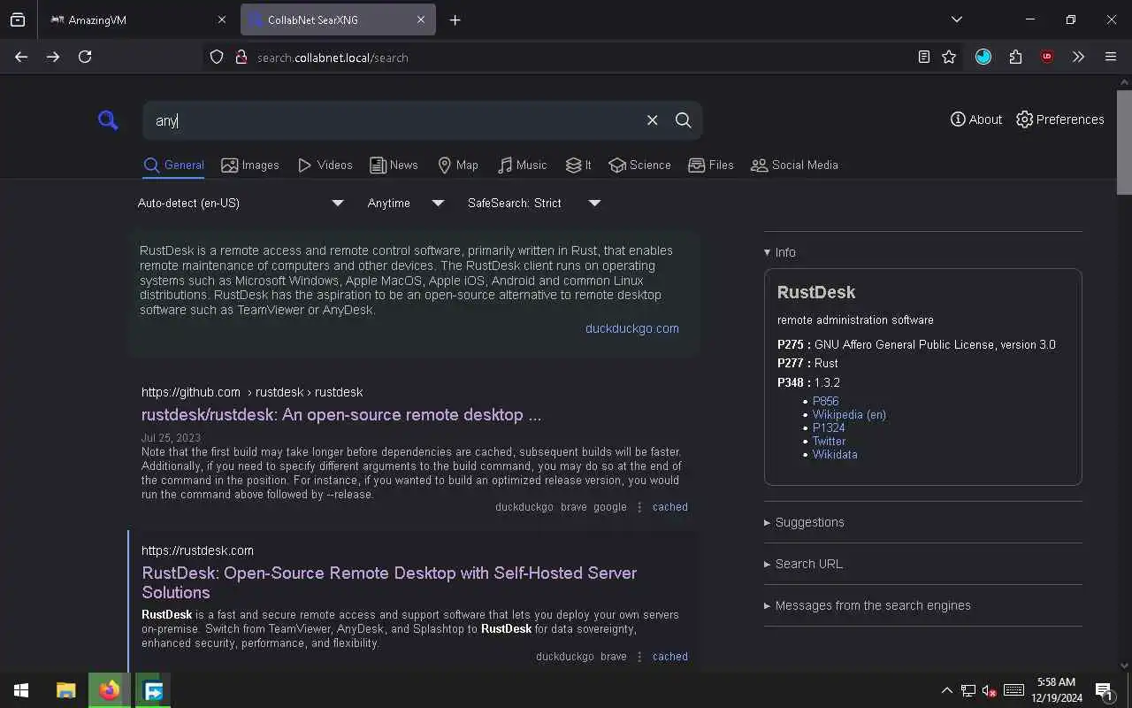The width and height of the screenshot is (1132, 708).
Task: Close the CollabNet SearXNG tab
Action: pos(421,20)
